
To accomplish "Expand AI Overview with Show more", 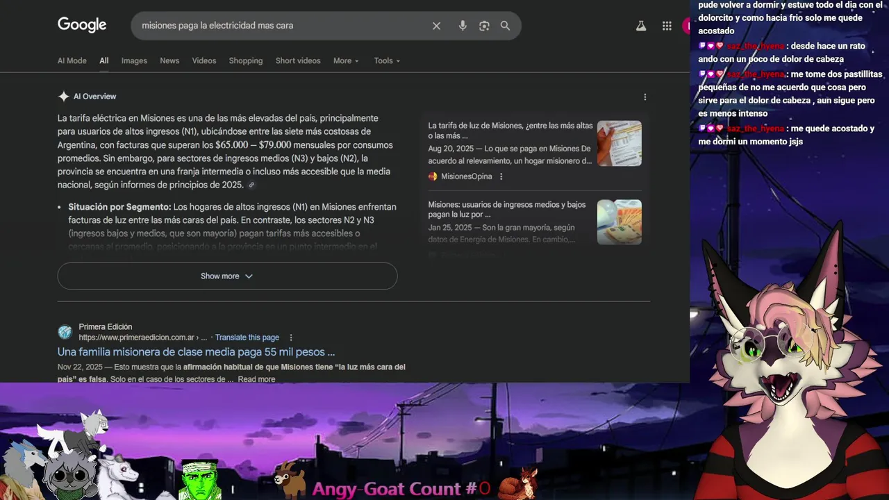I will pyautogui.click(x=227, y=276).
